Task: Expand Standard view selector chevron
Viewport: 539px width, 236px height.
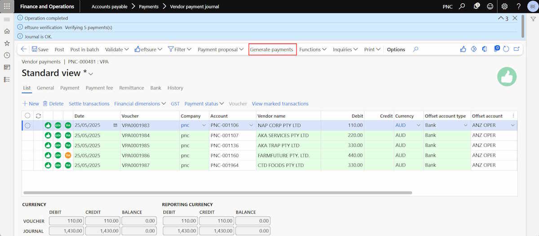Action: 91,74
